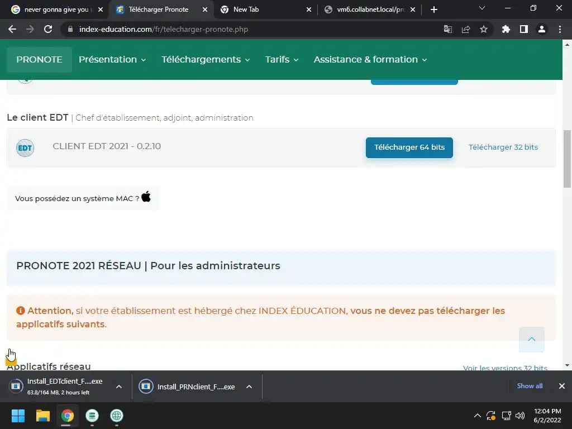Share this page via share icon

pyautogui.click(x=465, y=29)
